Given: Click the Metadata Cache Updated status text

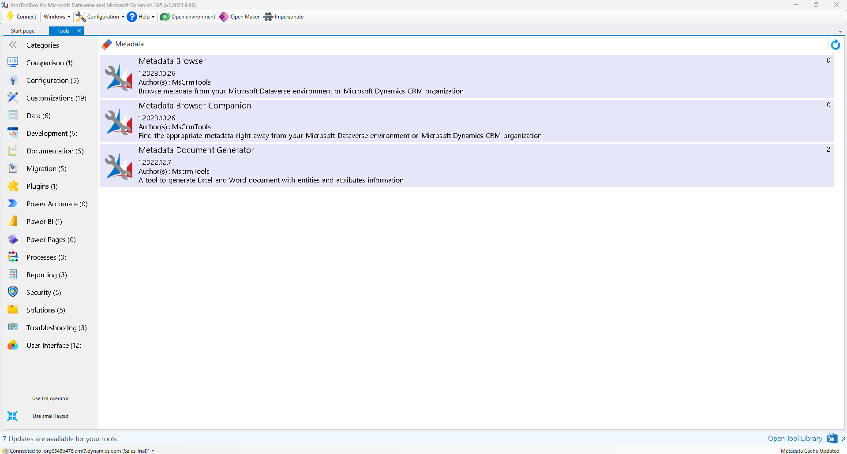Looking at the screenshot, I should [x=810, y=451].
